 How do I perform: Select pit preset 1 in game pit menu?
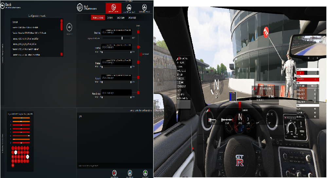[300, 73]
